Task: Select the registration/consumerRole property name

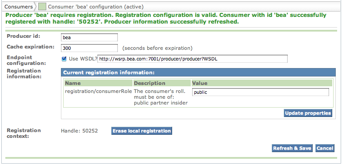Action: tap(98, 91)
